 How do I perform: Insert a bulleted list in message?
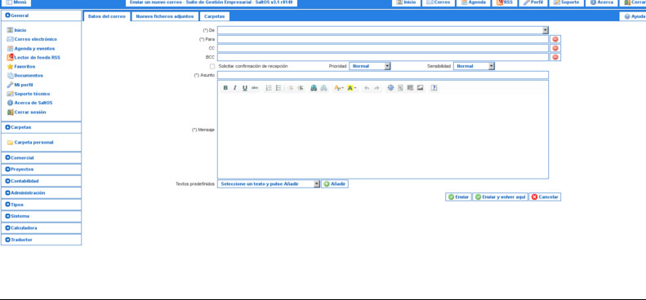tap(278, 88)
